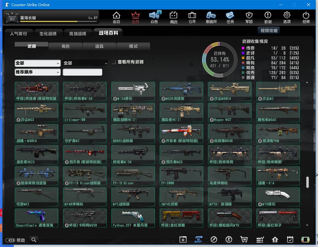Viewport: 318px width, 247px height.
Task: Click the magnifier search icon at bottom
Action: pos(34,240)
